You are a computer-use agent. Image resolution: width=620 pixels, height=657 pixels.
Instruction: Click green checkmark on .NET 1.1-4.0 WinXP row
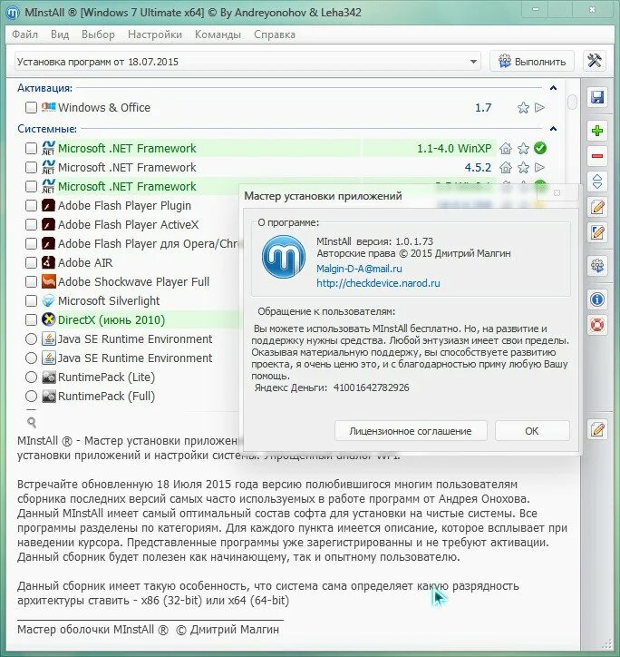tap(540, 148)
